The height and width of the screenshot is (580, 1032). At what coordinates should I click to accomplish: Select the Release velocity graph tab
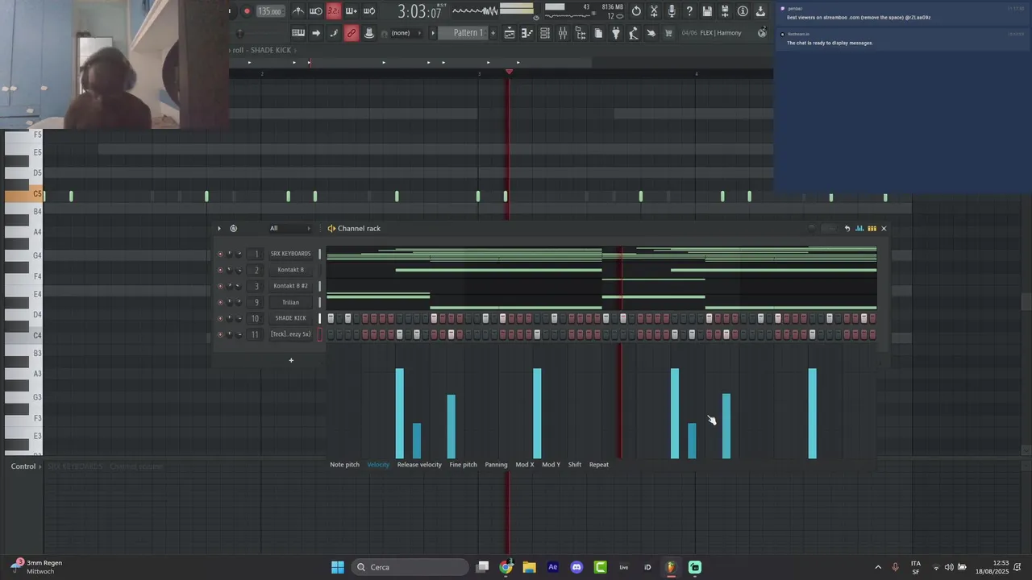pyautogui.click(x=419, y=465)
